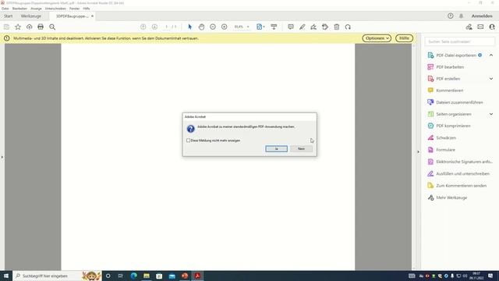Image resolution: width=499 pixels, height=281 pixels.
Task: Click the tools search field
Action: [x=460, y=41]
